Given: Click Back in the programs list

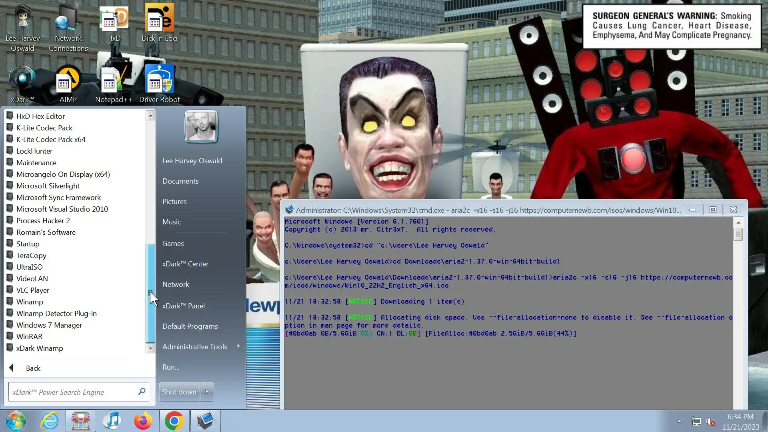Looking at the screenshot, I should pos(33,368).
